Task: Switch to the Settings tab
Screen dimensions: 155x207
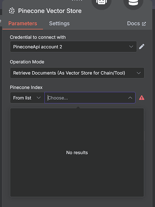Action: point(59,24)
